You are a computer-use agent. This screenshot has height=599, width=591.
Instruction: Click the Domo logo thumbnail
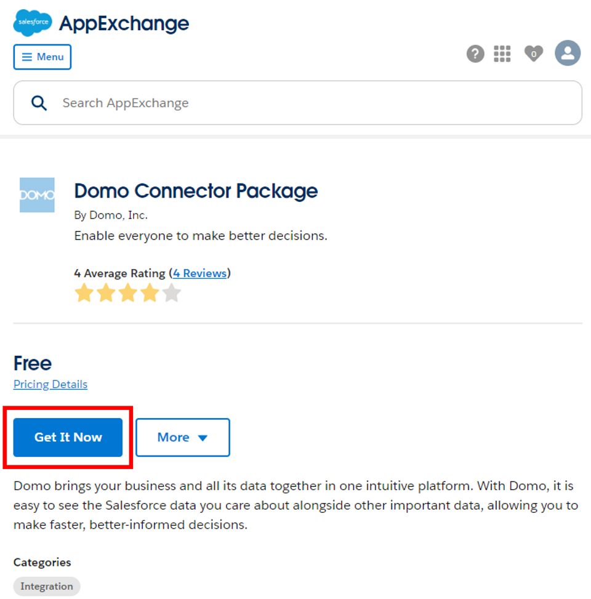tap(37, 195)
